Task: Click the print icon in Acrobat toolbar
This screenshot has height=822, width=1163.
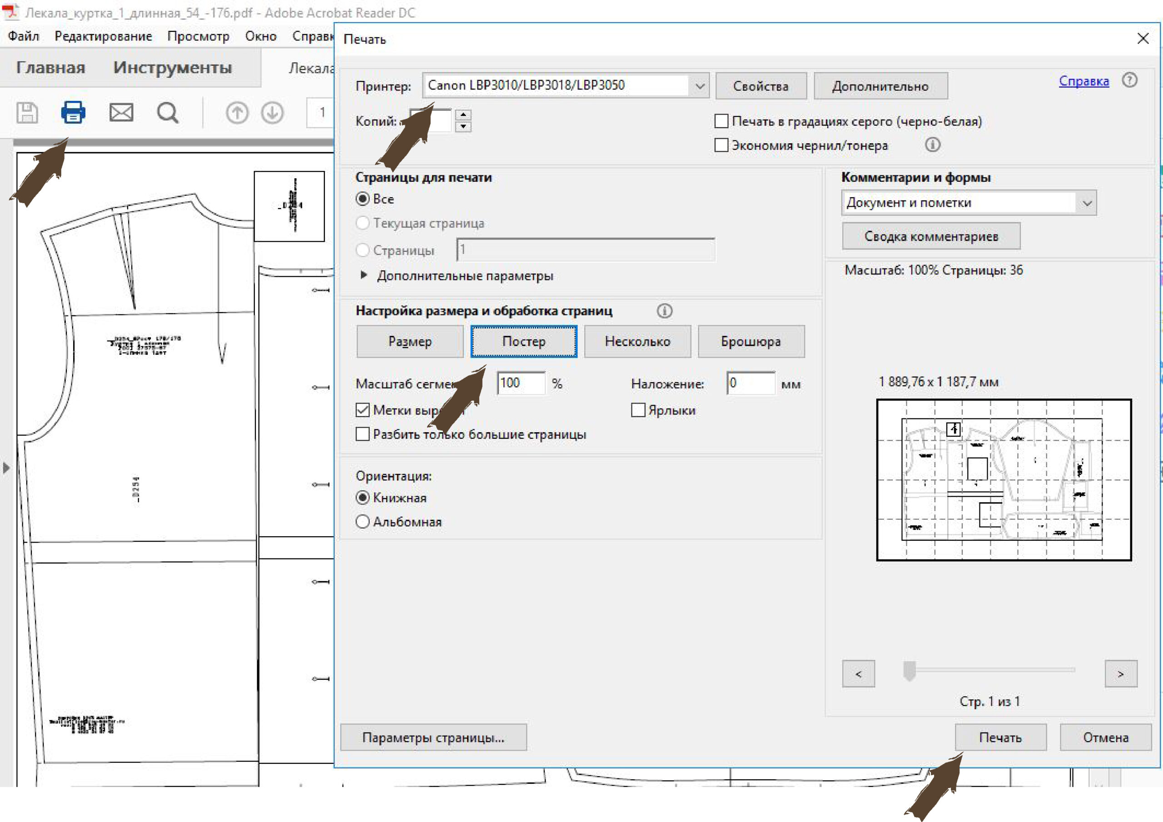Action: (74, 112)
